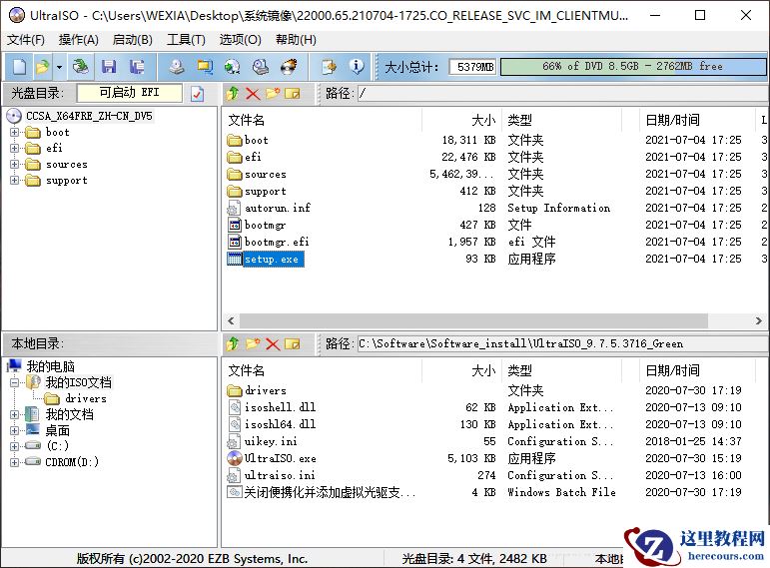Click the Open file folder icon
The image size is (770, 568).
click(x=43, y=66)
